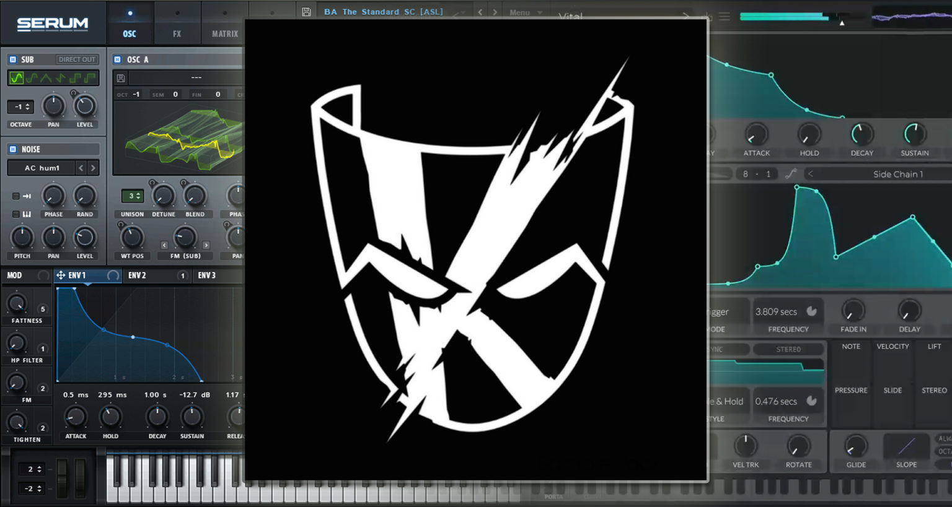Click the Vital envelope DECAY knob
This screenshot has width=952, height=507.
point(862,134)
